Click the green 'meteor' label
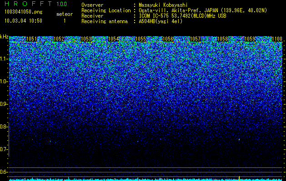This screenshot has height=181, width=286. point(65,14)
